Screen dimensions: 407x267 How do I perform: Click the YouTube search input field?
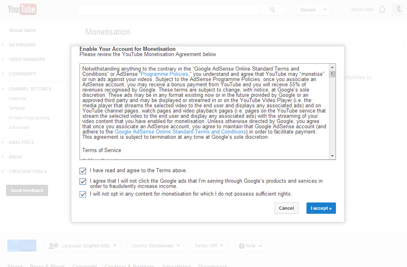pos(168,10)
